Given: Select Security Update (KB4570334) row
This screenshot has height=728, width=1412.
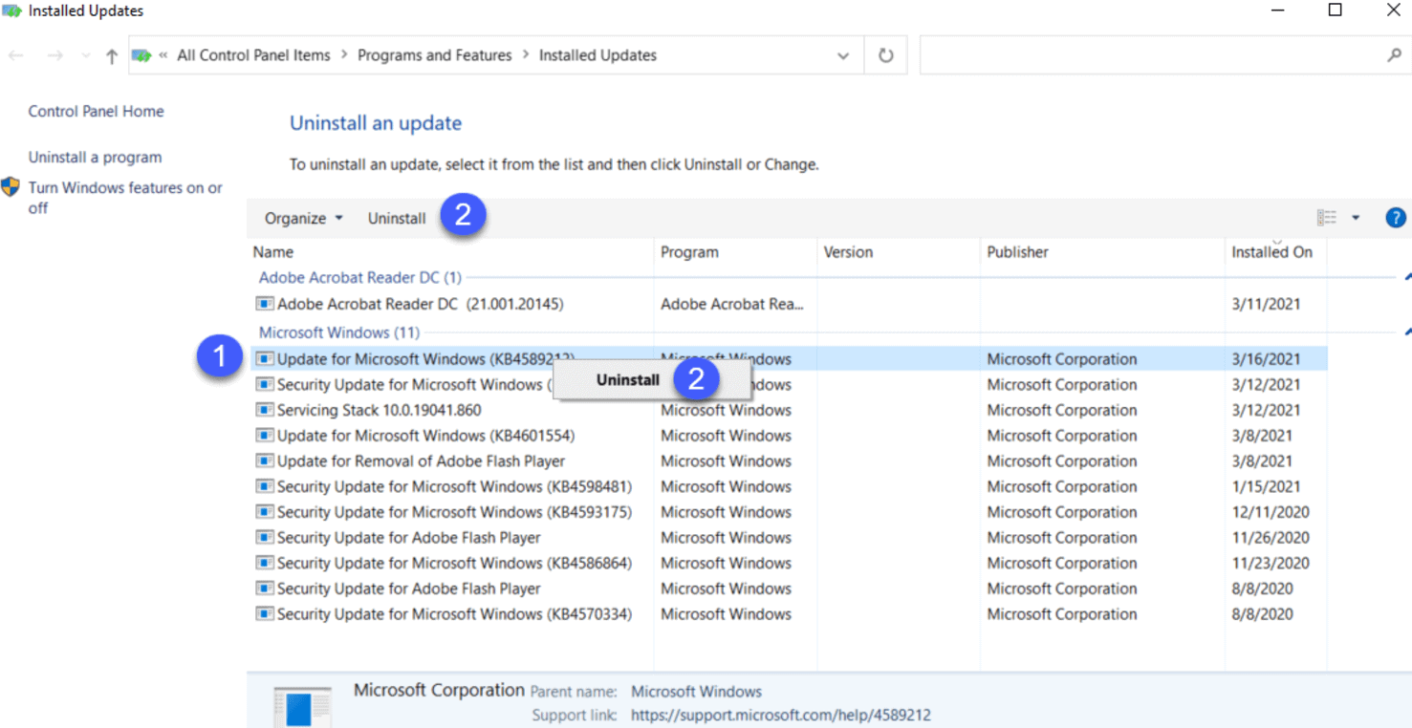Looking at the screenshot, I should click(787, 613).
